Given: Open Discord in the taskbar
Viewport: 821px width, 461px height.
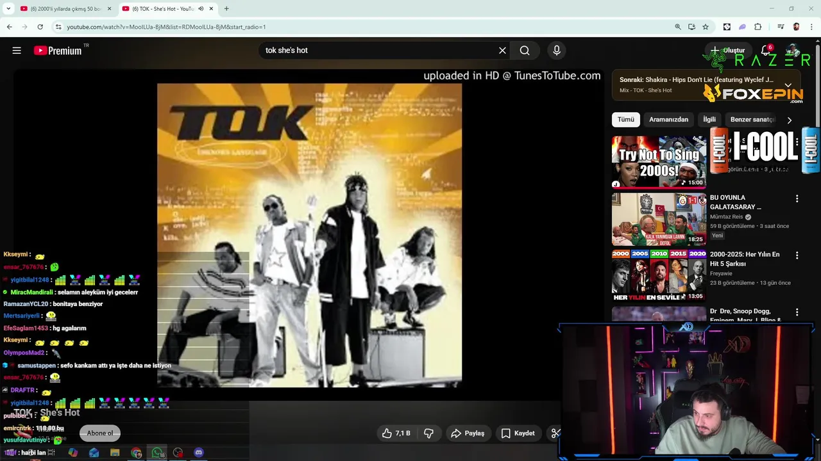Looking at the screenshot, I should tap(199, 453).
